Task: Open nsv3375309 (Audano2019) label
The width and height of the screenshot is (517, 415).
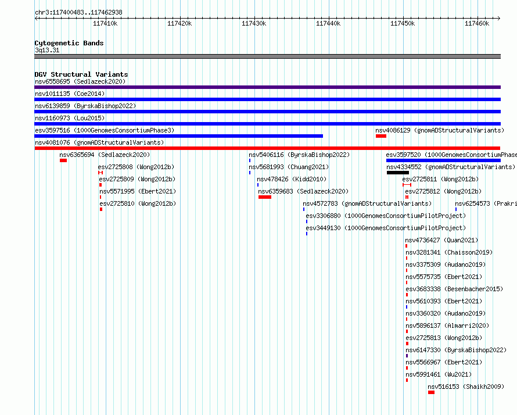Action: [x=446, y=264]
